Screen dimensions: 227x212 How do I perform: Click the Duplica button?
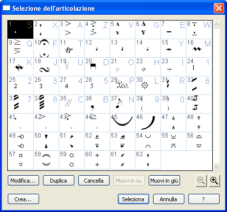tap(59, 181)
